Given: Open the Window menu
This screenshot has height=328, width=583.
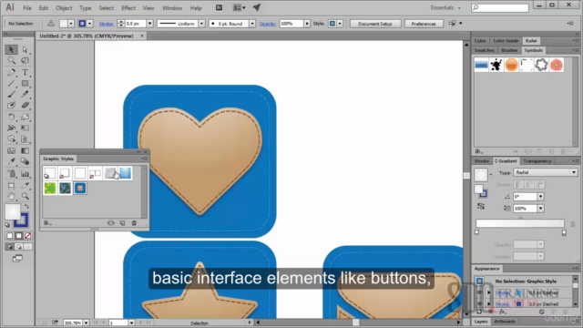Looking at the screenshot, I should tap(172, 8).
